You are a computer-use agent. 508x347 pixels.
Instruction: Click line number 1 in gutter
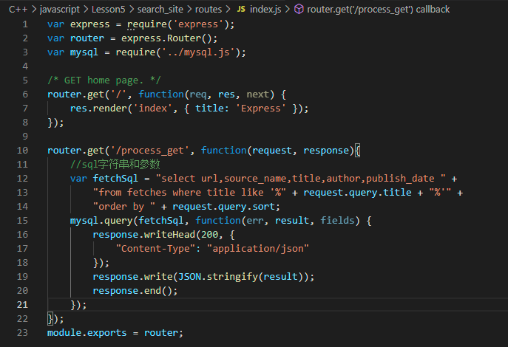click(x=25, y=24)
